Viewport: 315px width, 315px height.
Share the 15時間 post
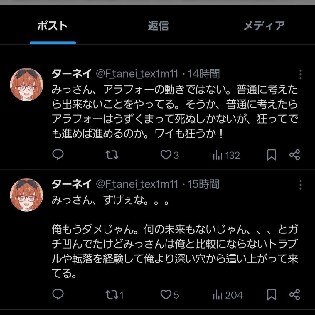(294, 294)
